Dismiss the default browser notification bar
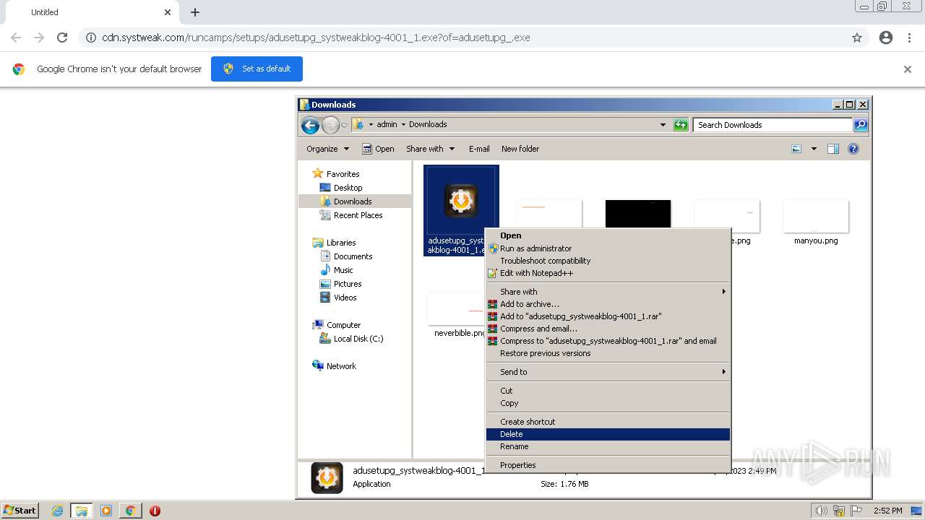Screen dimensions: 925x520 click(x=908, y=69)
